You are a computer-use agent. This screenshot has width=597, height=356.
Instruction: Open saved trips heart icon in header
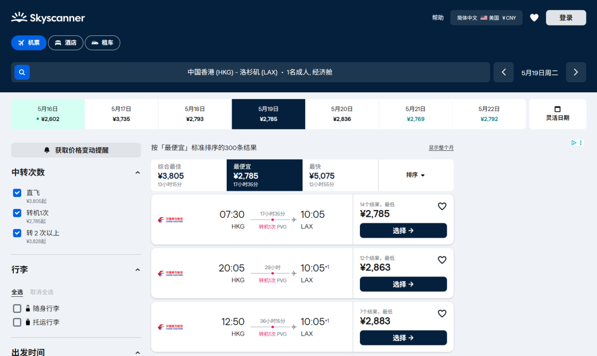[534, 18]
